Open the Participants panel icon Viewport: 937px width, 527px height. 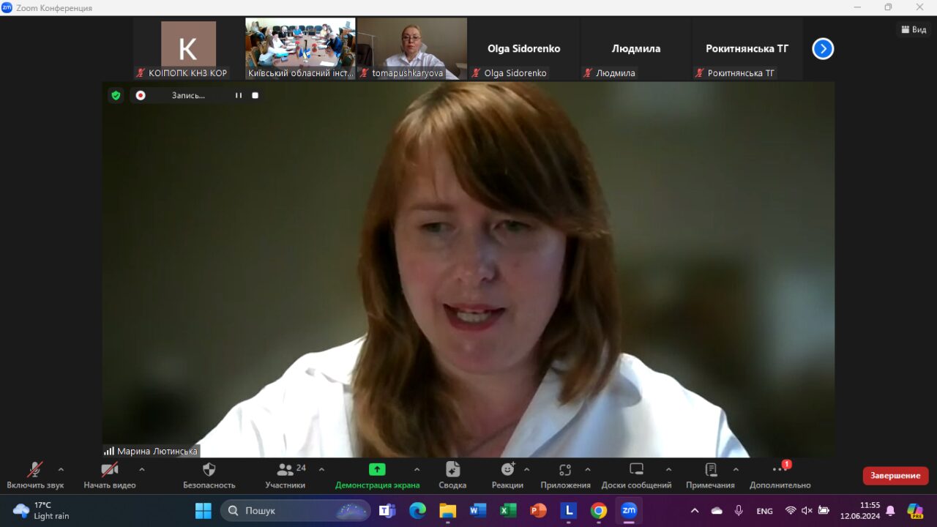(x=285, y=470)
